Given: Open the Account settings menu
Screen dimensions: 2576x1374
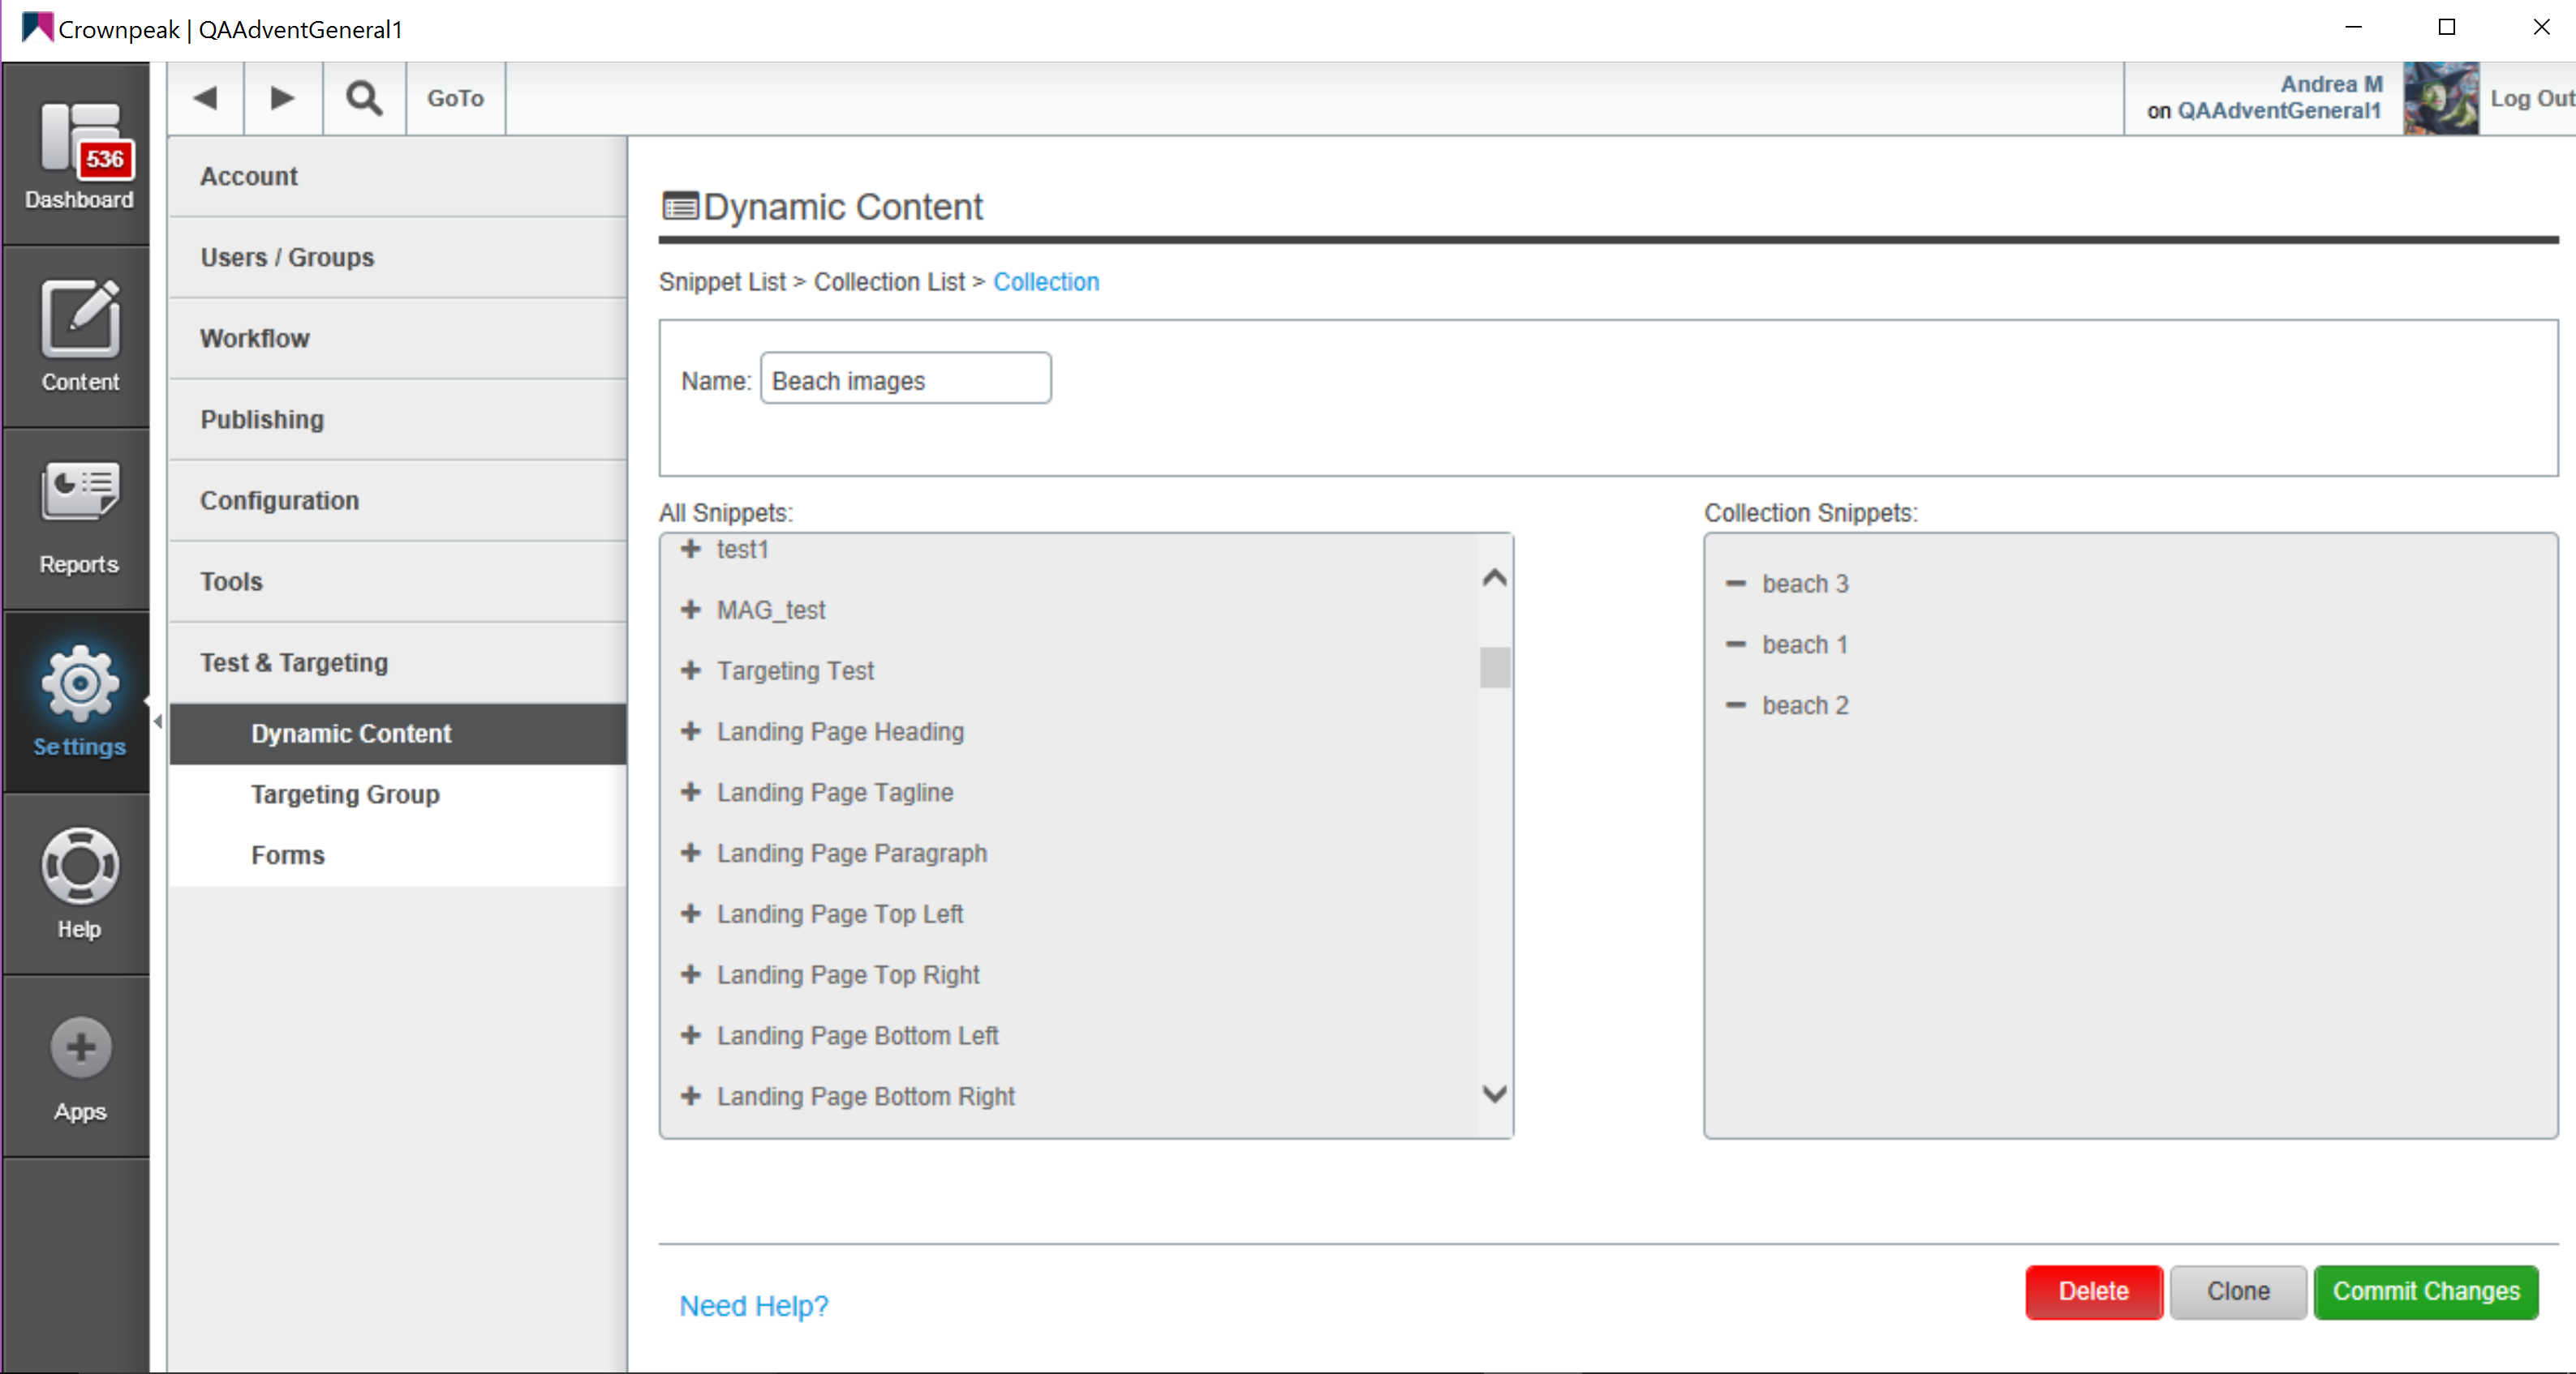Looking at the screenshot, I should pos(398,177).
